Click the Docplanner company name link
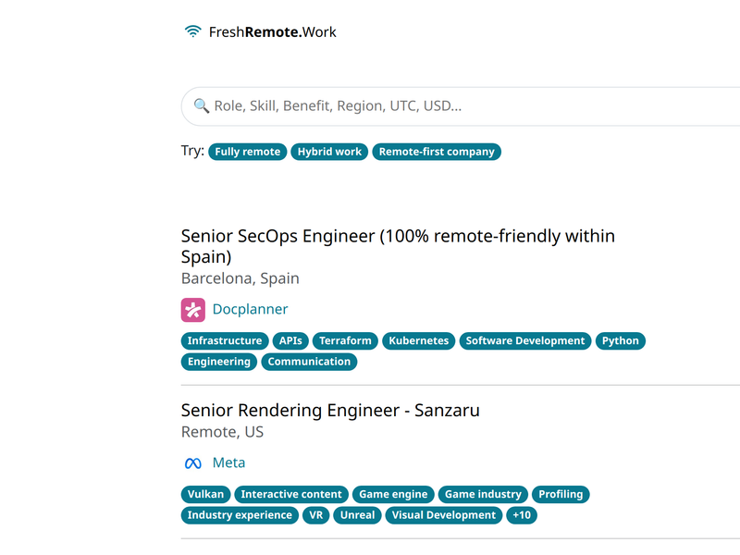Screen dimensions: 740x555 (250, 308)
